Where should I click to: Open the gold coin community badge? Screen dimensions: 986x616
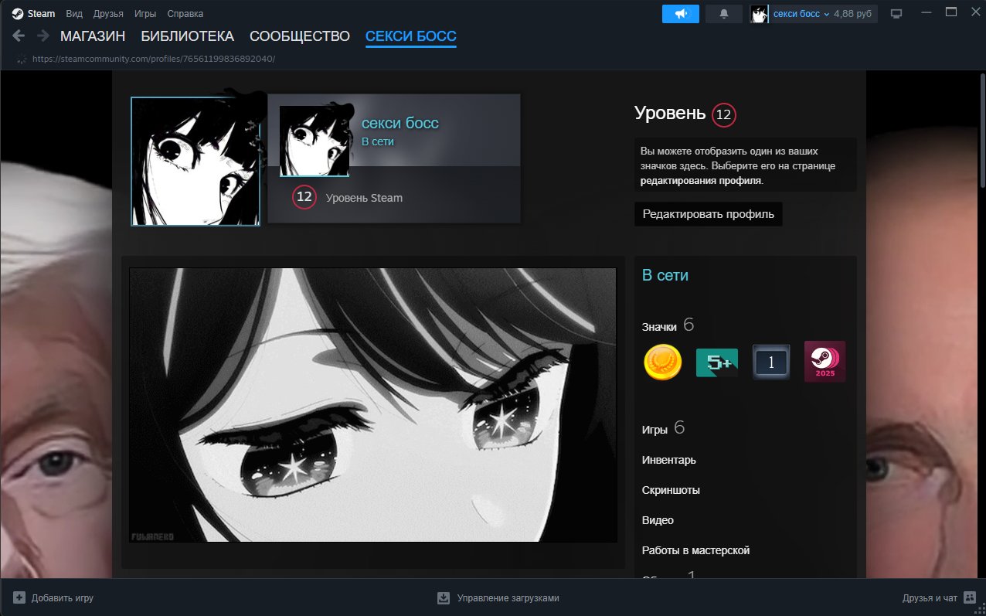(x=663, y=362)
